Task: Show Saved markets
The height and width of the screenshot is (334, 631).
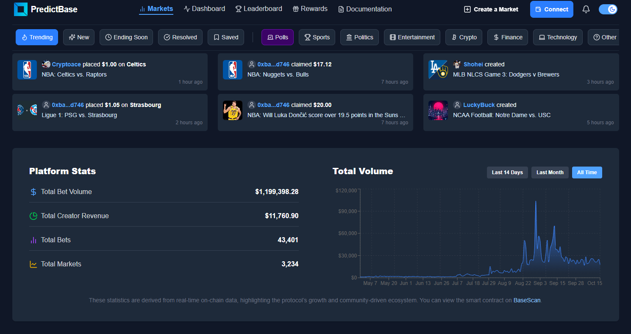Action: click(225, 37)
